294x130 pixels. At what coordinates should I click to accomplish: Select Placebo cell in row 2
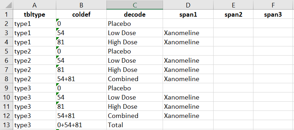(135, 24)
